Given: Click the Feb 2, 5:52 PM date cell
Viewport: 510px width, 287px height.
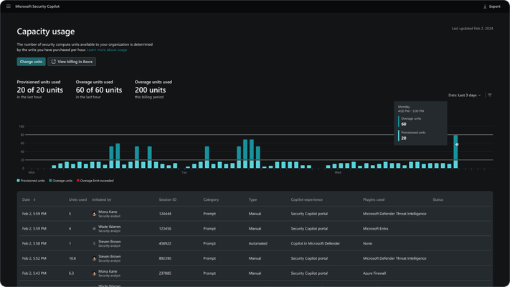Looking at the screenshot, I should pyautogui.click(x=34, y=258).
